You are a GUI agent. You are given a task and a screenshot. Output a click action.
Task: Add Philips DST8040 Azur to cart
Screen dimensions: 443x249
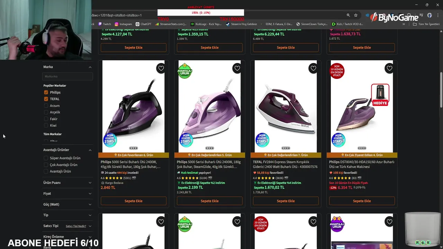362,201
